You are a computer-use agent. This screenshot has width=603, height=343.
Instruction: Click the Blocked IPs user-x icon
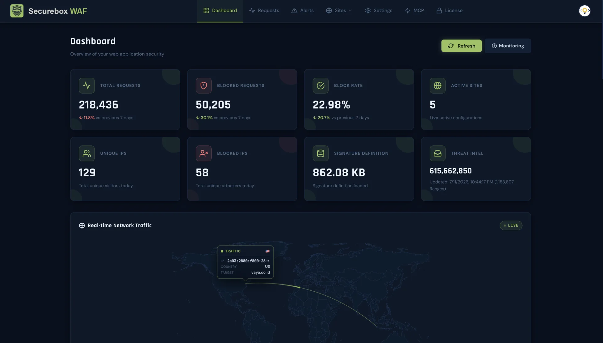[204, 153]
